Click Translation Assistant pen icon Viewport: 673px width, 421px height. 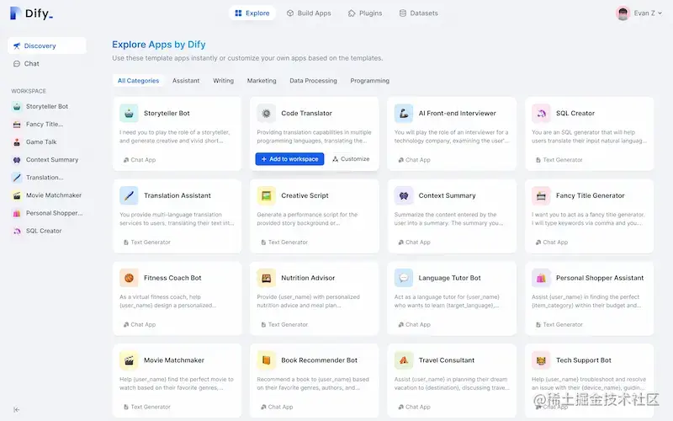point(129,195)
